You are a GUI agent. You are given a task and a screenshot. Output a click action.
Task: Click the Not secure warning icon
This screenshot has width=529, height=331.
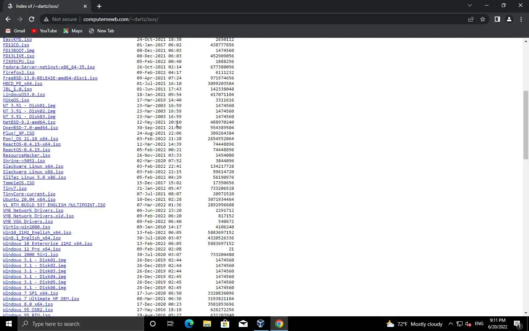tap(46, 19)
